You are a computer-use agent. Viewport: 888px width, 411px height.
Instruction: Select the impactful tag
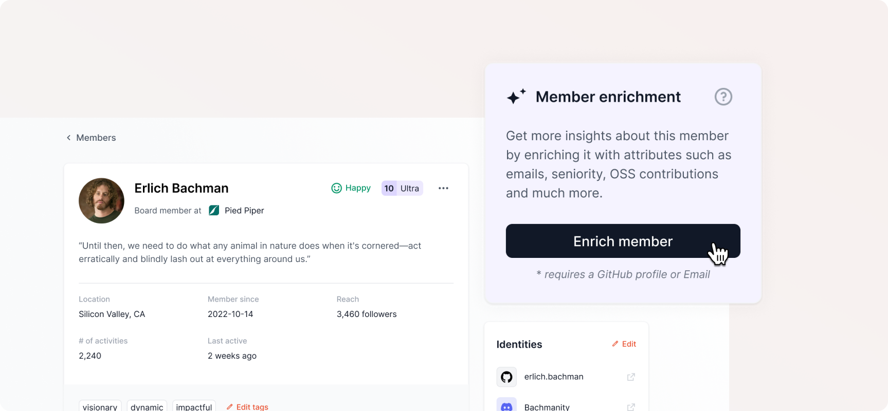(x=194, y=406)
